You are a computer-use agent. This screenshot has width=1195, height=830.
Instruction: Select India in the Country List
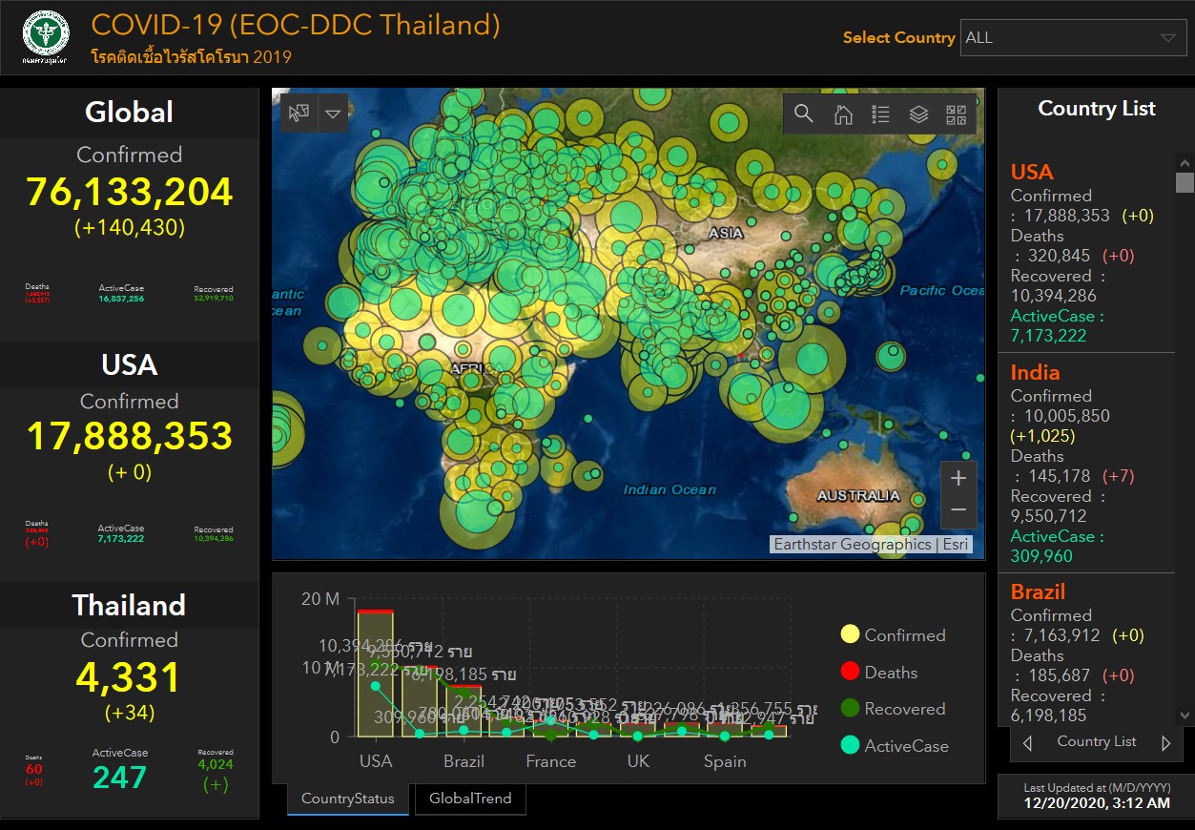pyautogui.click(x=1035, y=373)
